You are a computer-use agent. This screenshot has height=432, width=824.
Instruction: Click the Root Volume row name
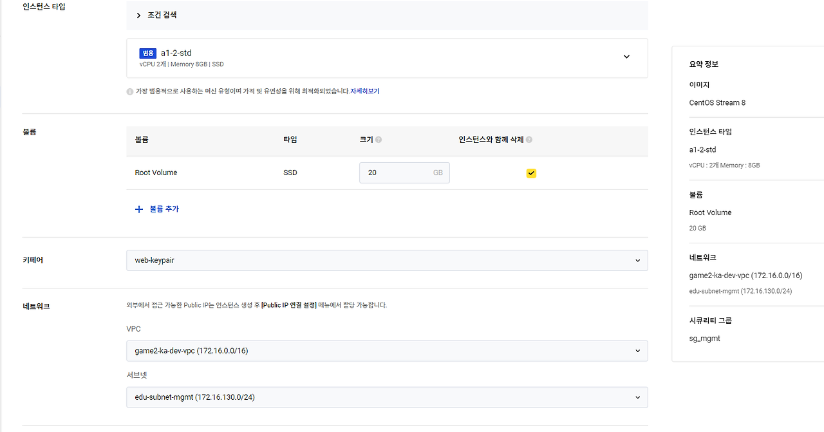tap(156, 173)
